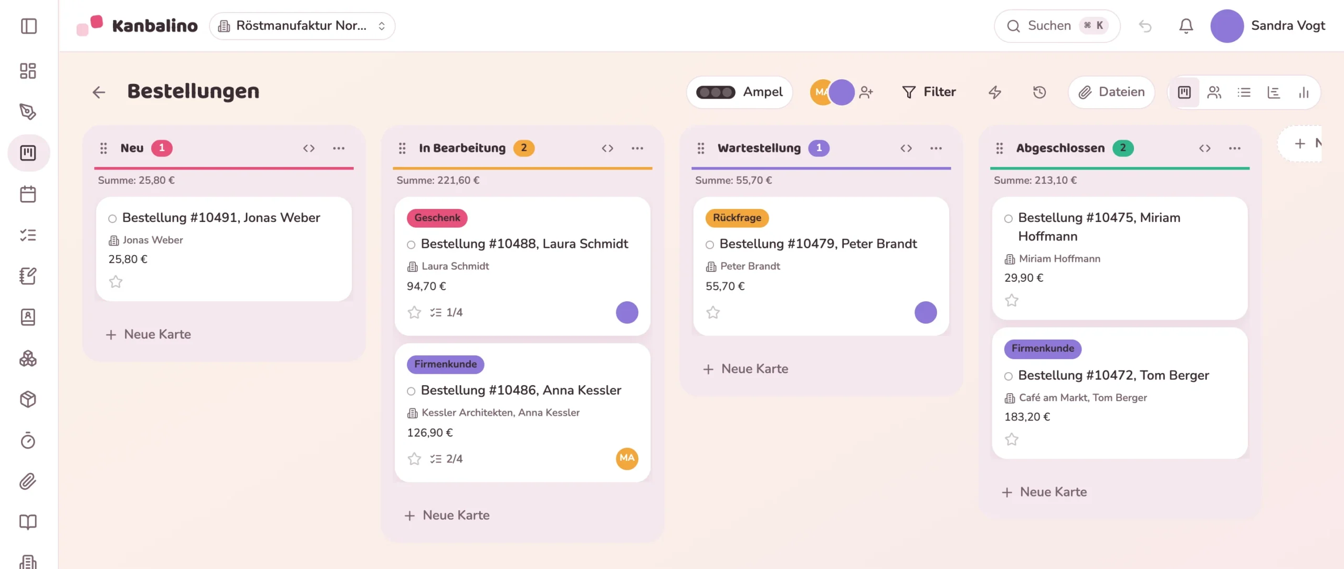This screenshot has width=1344, height=569.
Task: Collapse the Neu column with arrows
Action: (309, 148)
